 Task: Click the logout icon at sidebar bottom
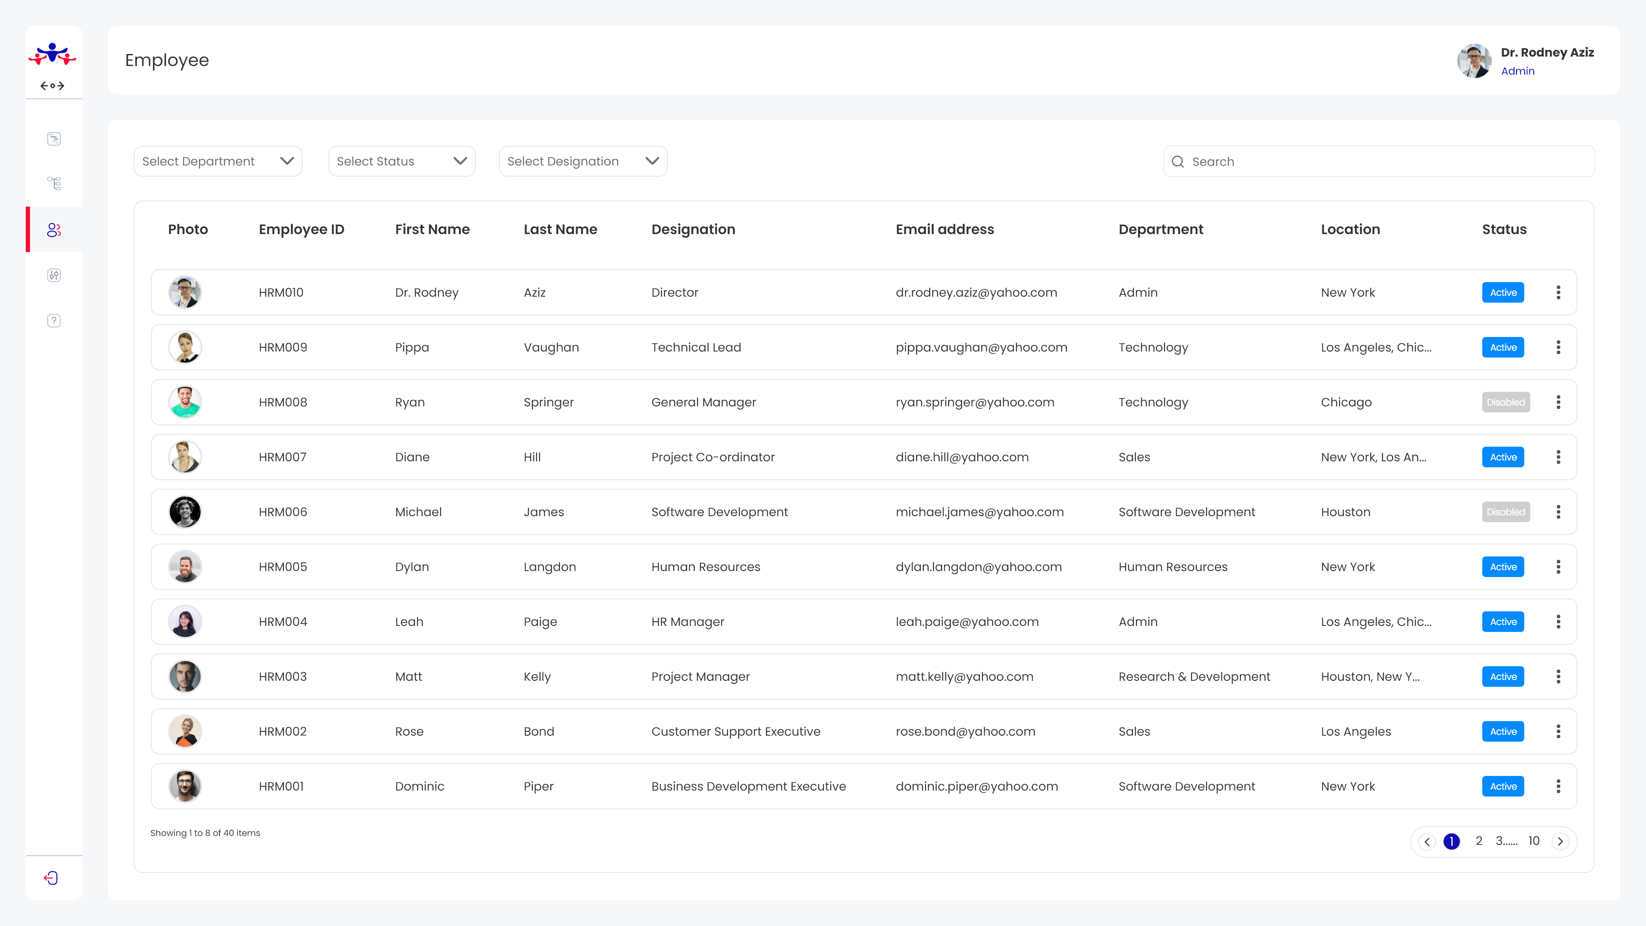coord(51,878)
